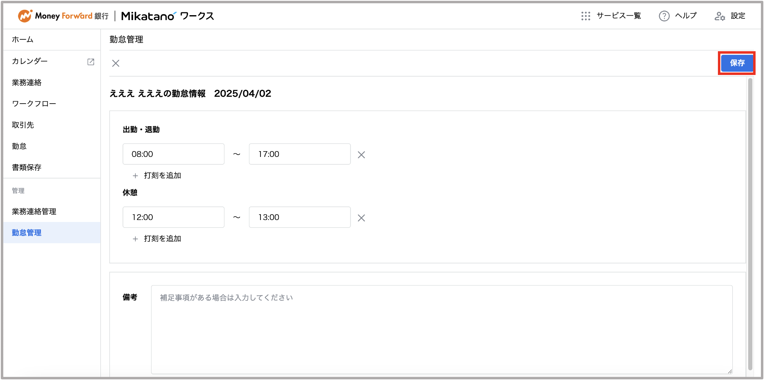Click the 出勤・退勤 section label
This screenshot has height=381, width=765.
tap(141, 129)
